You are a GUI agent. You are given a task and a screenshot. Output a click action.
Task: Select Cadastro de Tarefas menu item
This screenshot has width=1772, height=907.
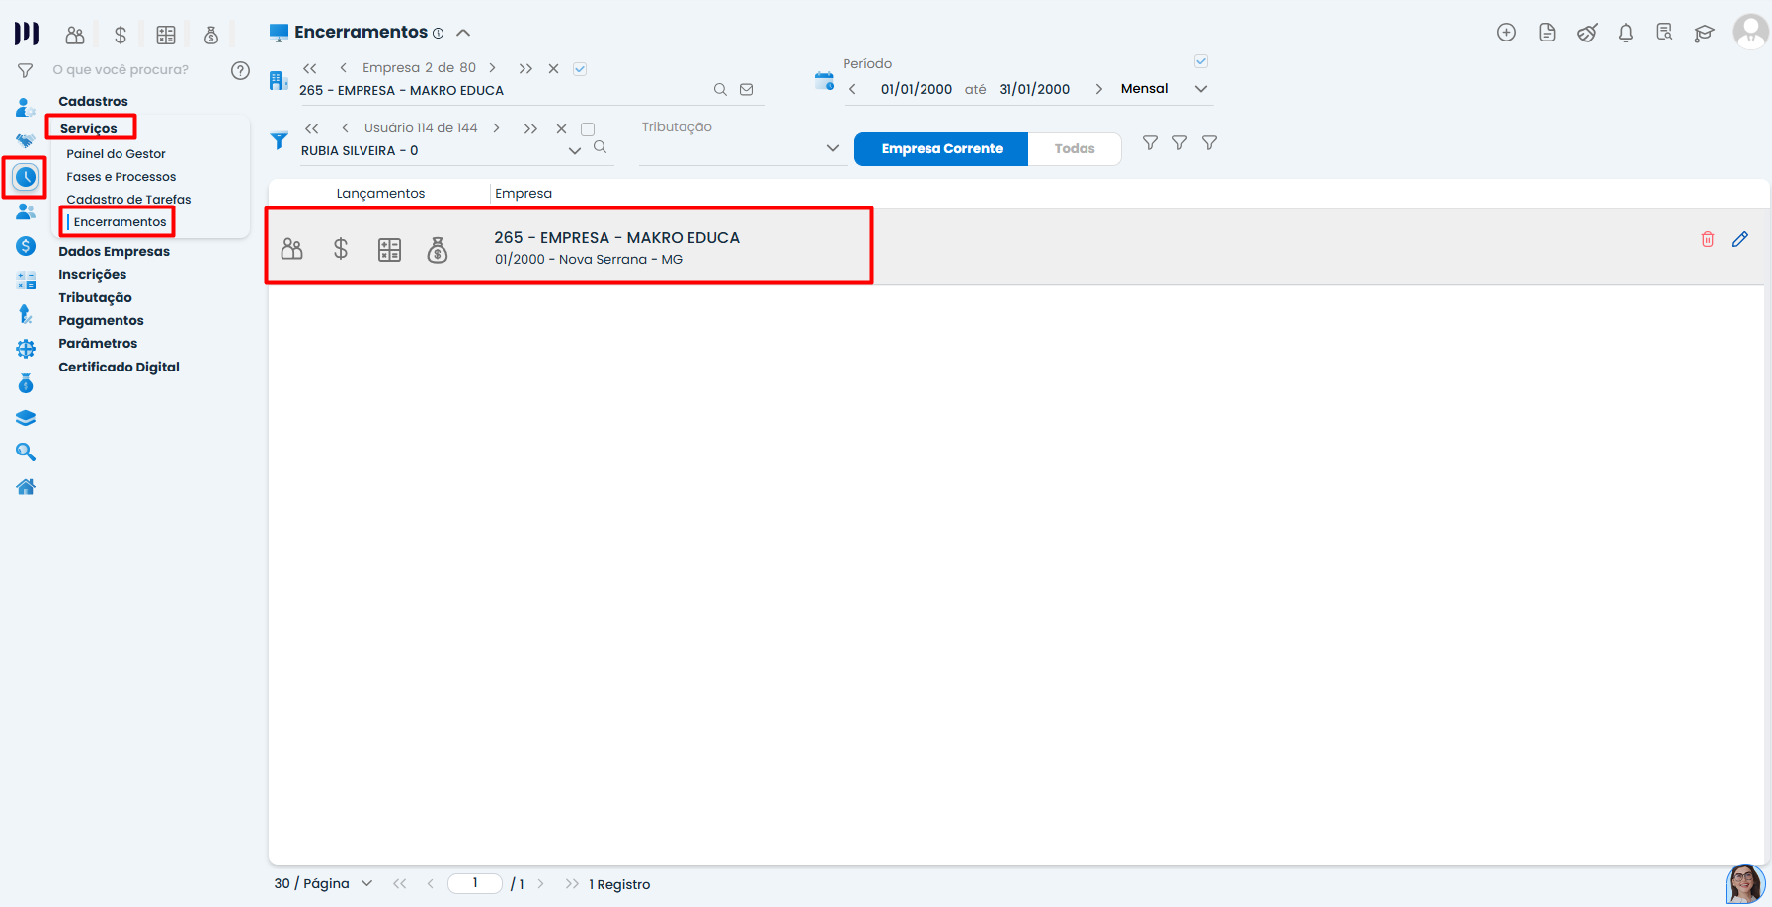click(x=128, y=199)
